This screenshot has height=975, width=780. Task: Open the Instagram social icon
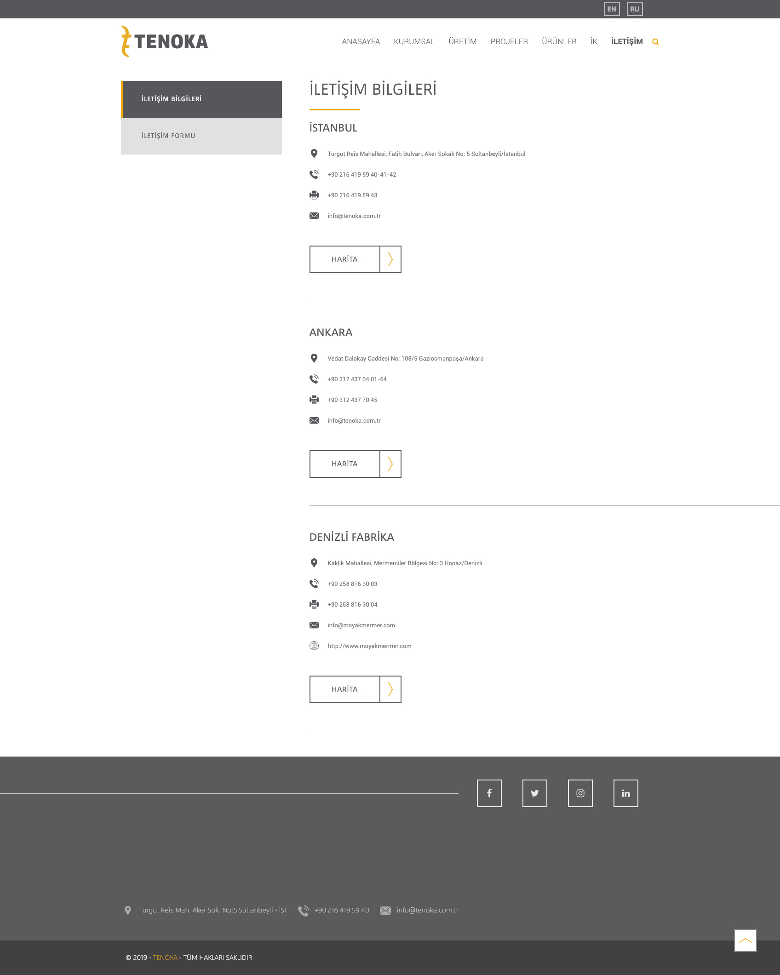(580, 793)
